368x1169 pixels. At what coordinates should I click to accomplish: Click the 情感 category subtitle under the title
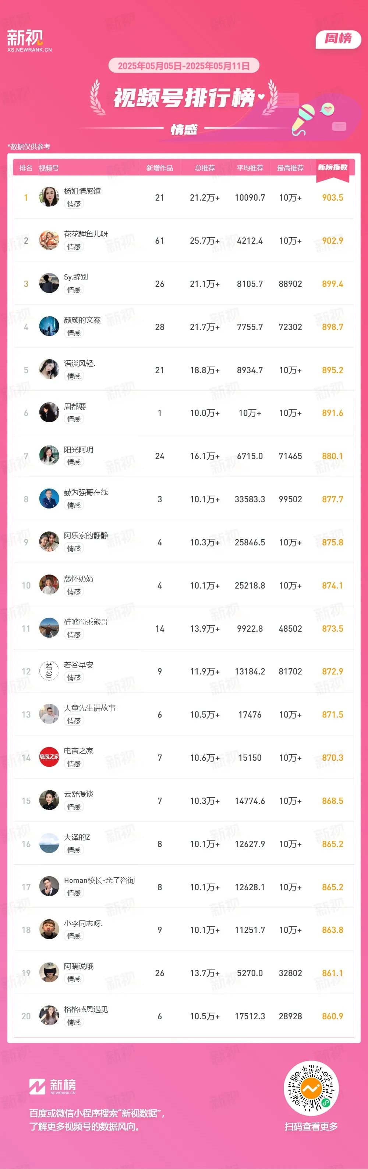point(184,130)
